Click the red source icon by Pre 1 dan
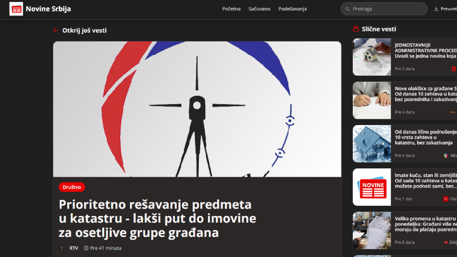The width and height of the screenshot is (457, 257). coord(445,199)
